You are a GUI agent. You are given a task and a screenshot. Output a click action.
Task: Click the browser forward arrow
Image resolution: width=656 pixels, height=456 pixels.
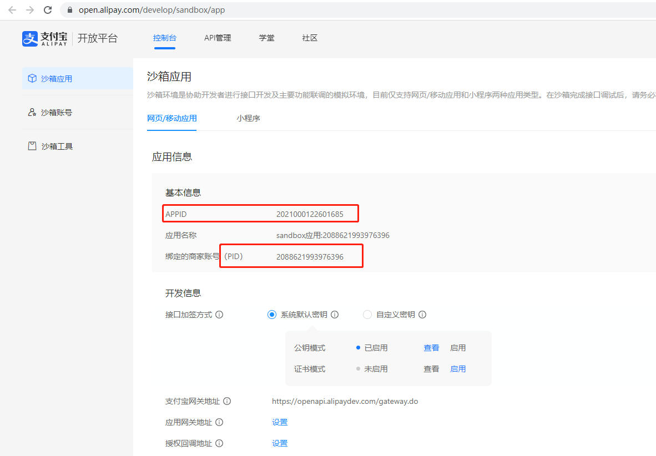(30, 9)
